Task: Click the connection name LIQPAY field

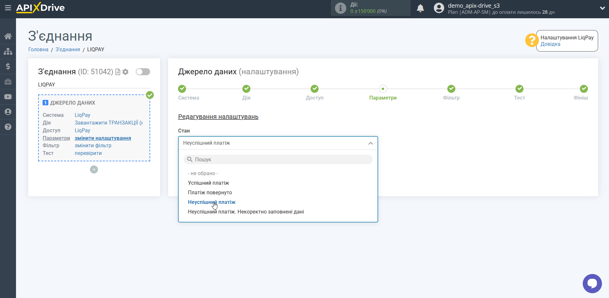Action: point(94,85)
